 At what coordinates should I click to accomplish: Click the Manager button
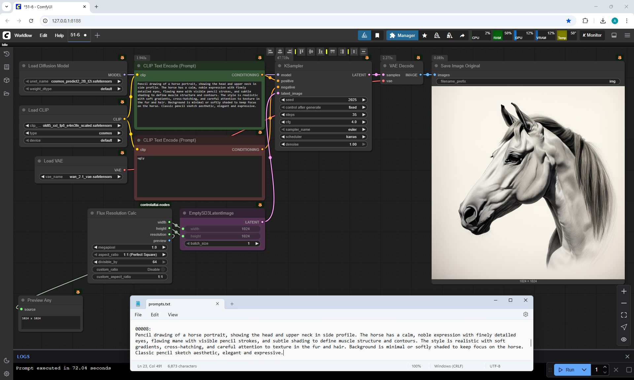pyautogui.click(x=402, y=35)
